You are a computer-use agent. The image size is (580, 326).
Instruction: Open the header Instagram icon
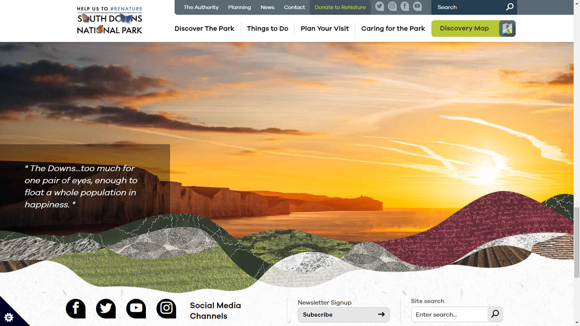(x=392, y=6)
